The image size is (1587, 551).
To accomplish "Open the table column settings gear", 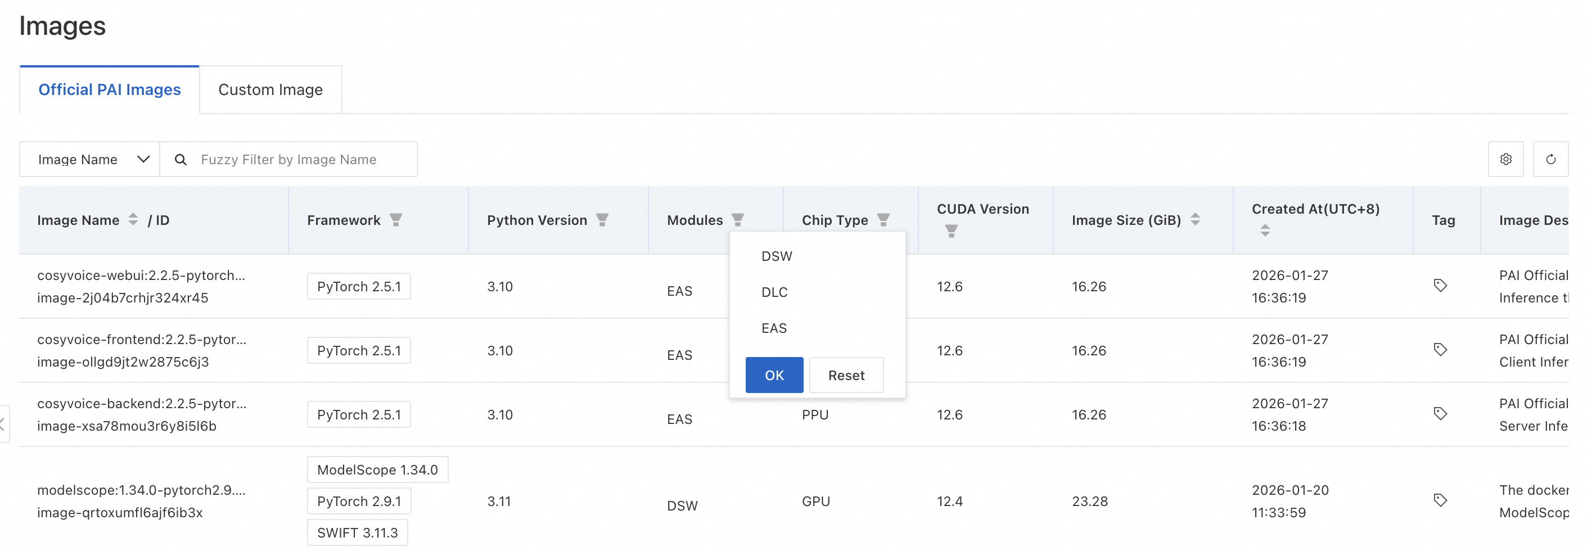I will click(x=1505, y=160).
